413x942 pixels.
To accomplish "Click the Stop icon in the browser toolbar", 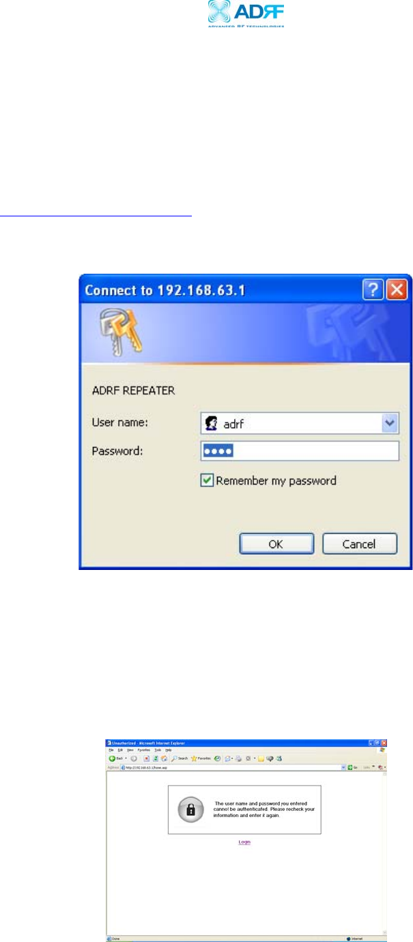I will (x=147, y=758).
